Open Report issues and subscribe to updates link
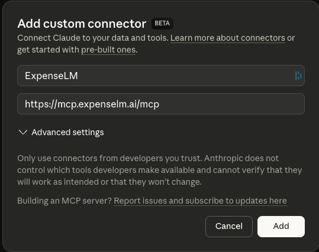The image size is (319, 252). pos(200,201)
